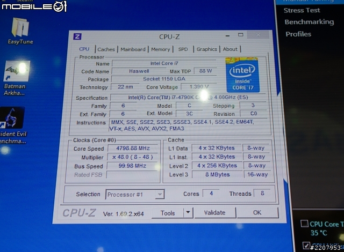Viewport: 344px width, 252px height.
Task: Click the Max TDP value 88 W
Action: (205, 71)
